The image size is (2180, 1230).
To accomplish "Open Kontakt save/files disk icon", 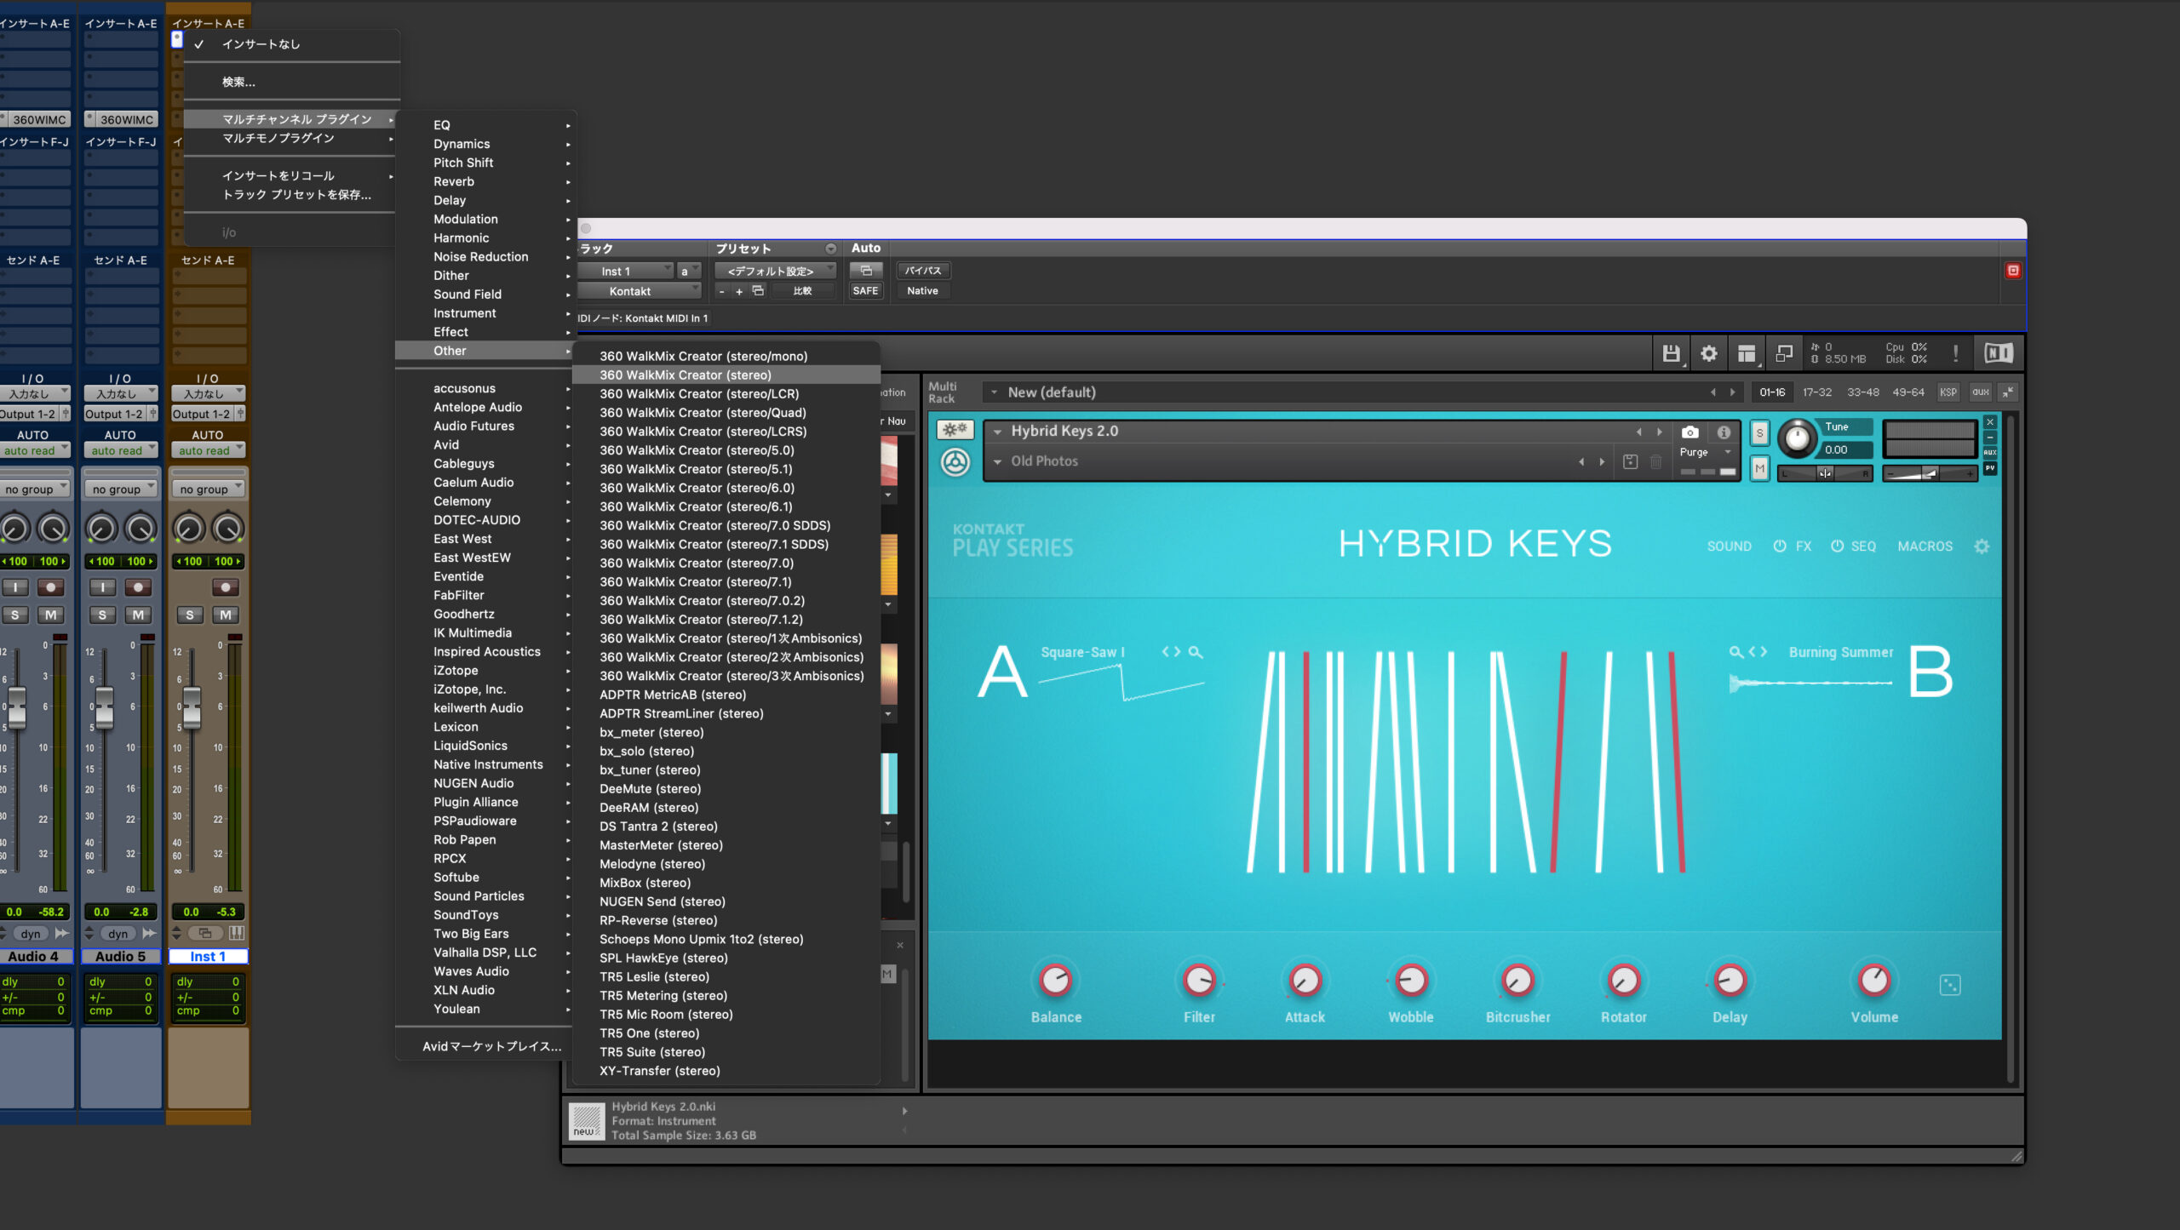I will click(1671, 353).
